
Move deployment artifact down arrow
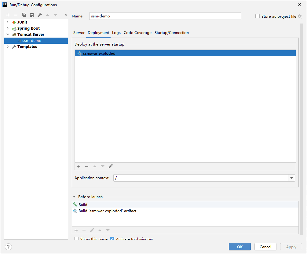pyautogui.click(x=103, y=166)
